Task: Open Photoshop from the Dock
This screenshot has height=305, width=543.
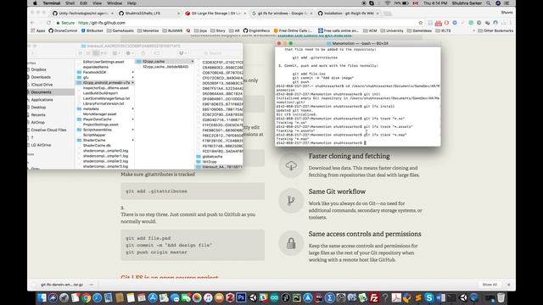Action: tap(241, 297)
